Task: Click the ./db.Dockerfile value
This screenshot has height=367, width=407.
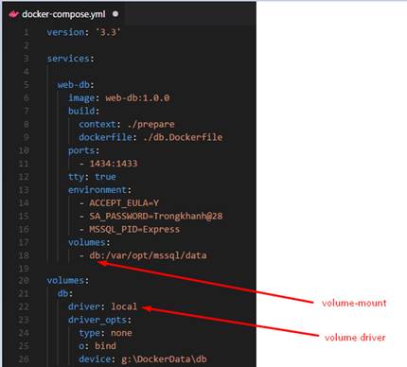Action: click(x=183, y=137)
